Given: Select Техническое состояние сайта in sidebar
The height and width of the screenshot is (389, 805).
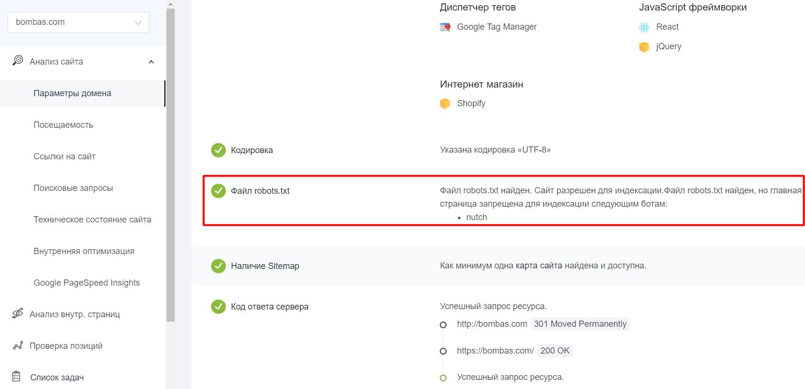Looking at the screenshot, I should coord(92,220).
